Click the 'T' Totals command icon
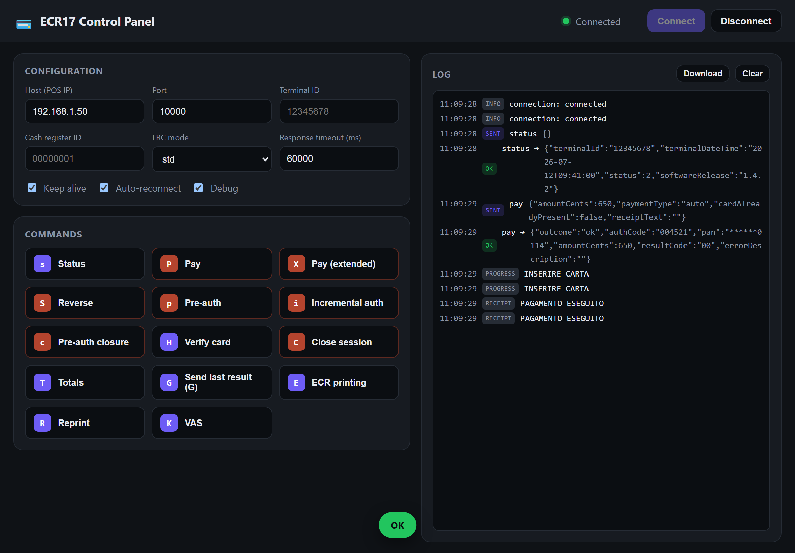Screen dimensions: 795x553 (x=42, y=382)
